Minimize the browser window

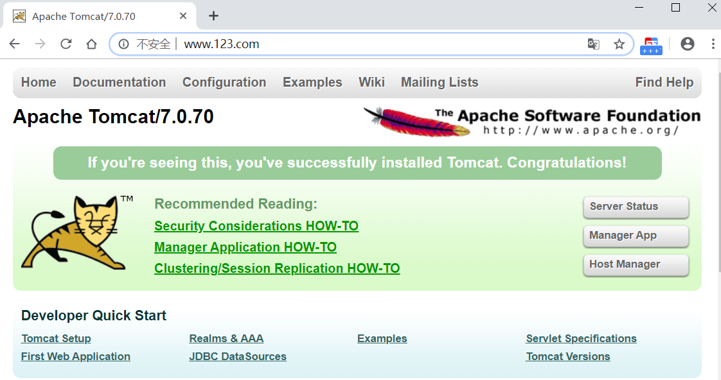[x=639, y=7]
